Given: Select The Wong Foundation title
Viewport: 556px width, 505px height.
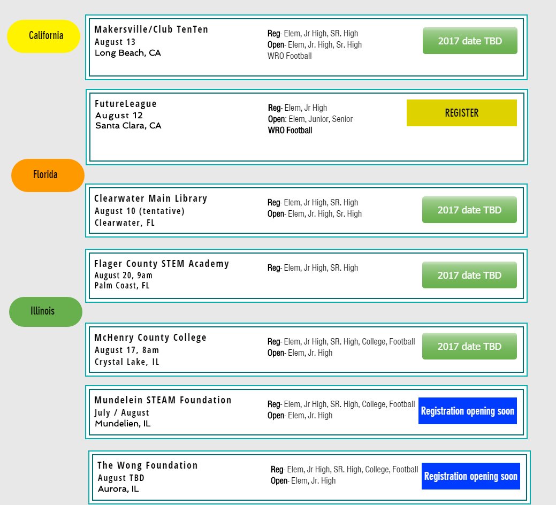Looking at the screenshot, I should tap(148, 465).
